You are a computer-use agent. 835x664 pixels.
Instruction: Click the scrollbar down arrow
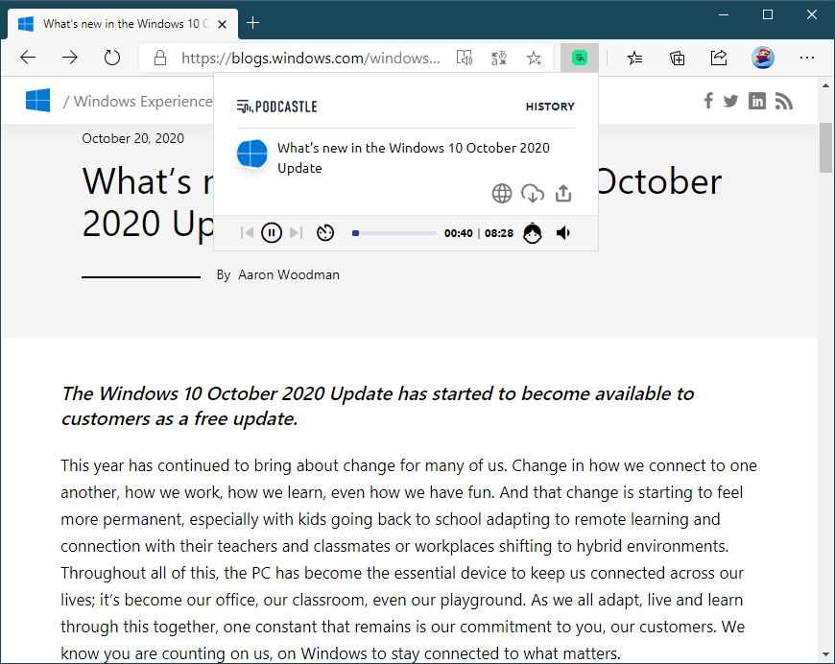[826, 654]
